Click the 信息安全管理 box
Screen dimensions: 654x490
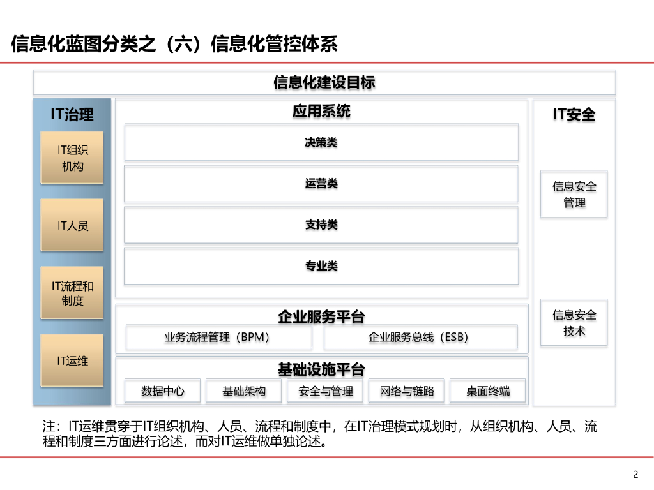(574, 194)
